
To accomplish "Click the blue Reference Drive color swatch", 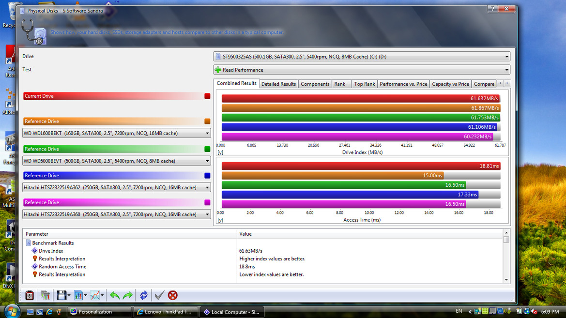I will pyautogui.click(x=207, y=175).
